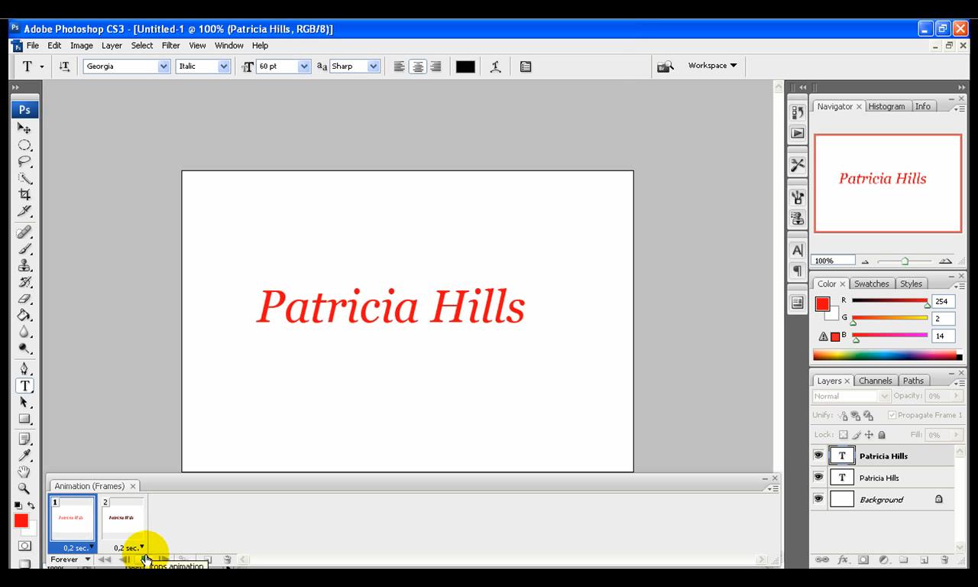Open the Layer menu
Screen dimensions: 978x587
click(112, 46)
